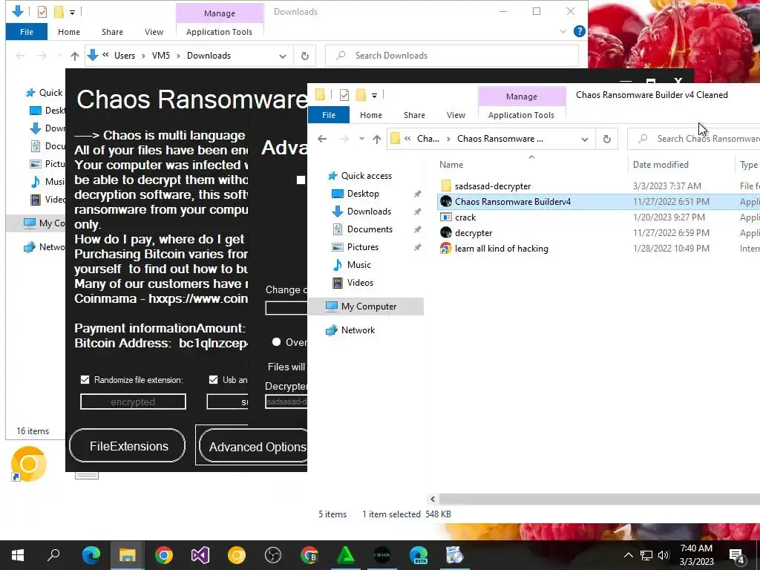
Task: Open OBS Studio from the taskbar
Action: pos(273,555)
